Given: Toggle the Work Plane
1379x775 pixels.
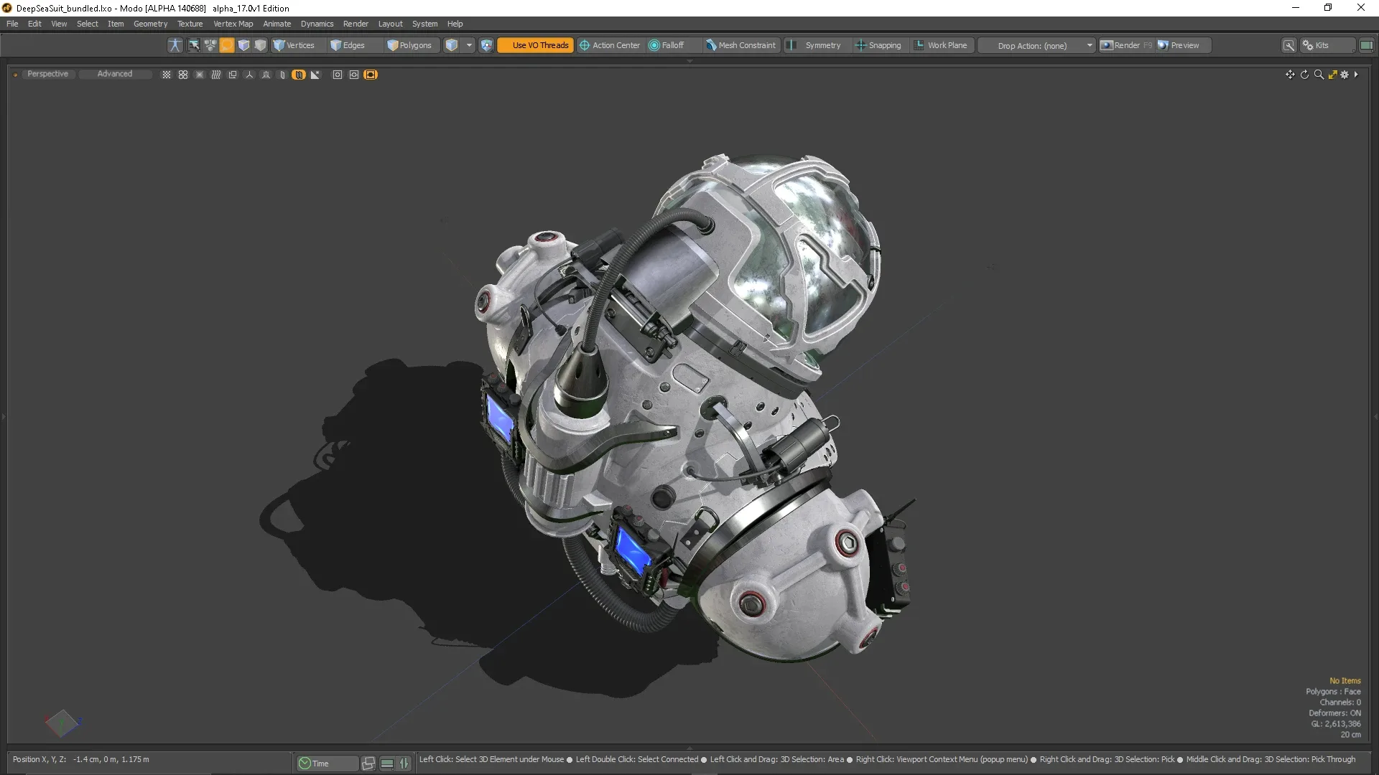Looking at the screenshot, I should tap(941, 45).
